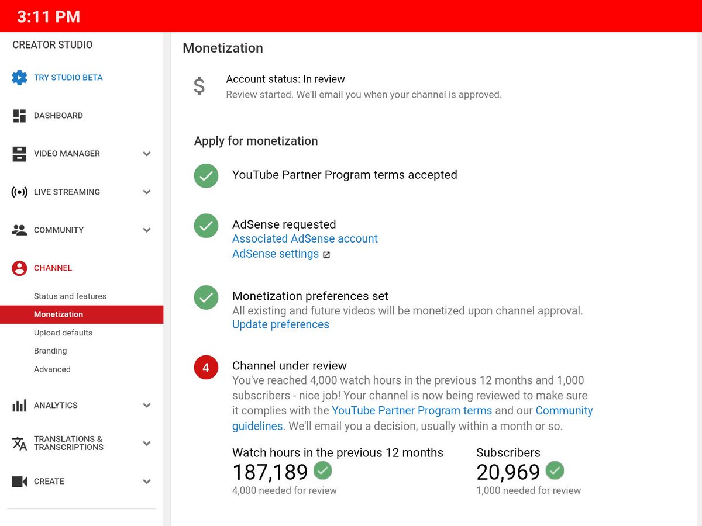Image resolution: width=702 pixels, height=526 pixels.
Task: Click the 3:11 PM clock in top bar
Action: pos(49,16)
